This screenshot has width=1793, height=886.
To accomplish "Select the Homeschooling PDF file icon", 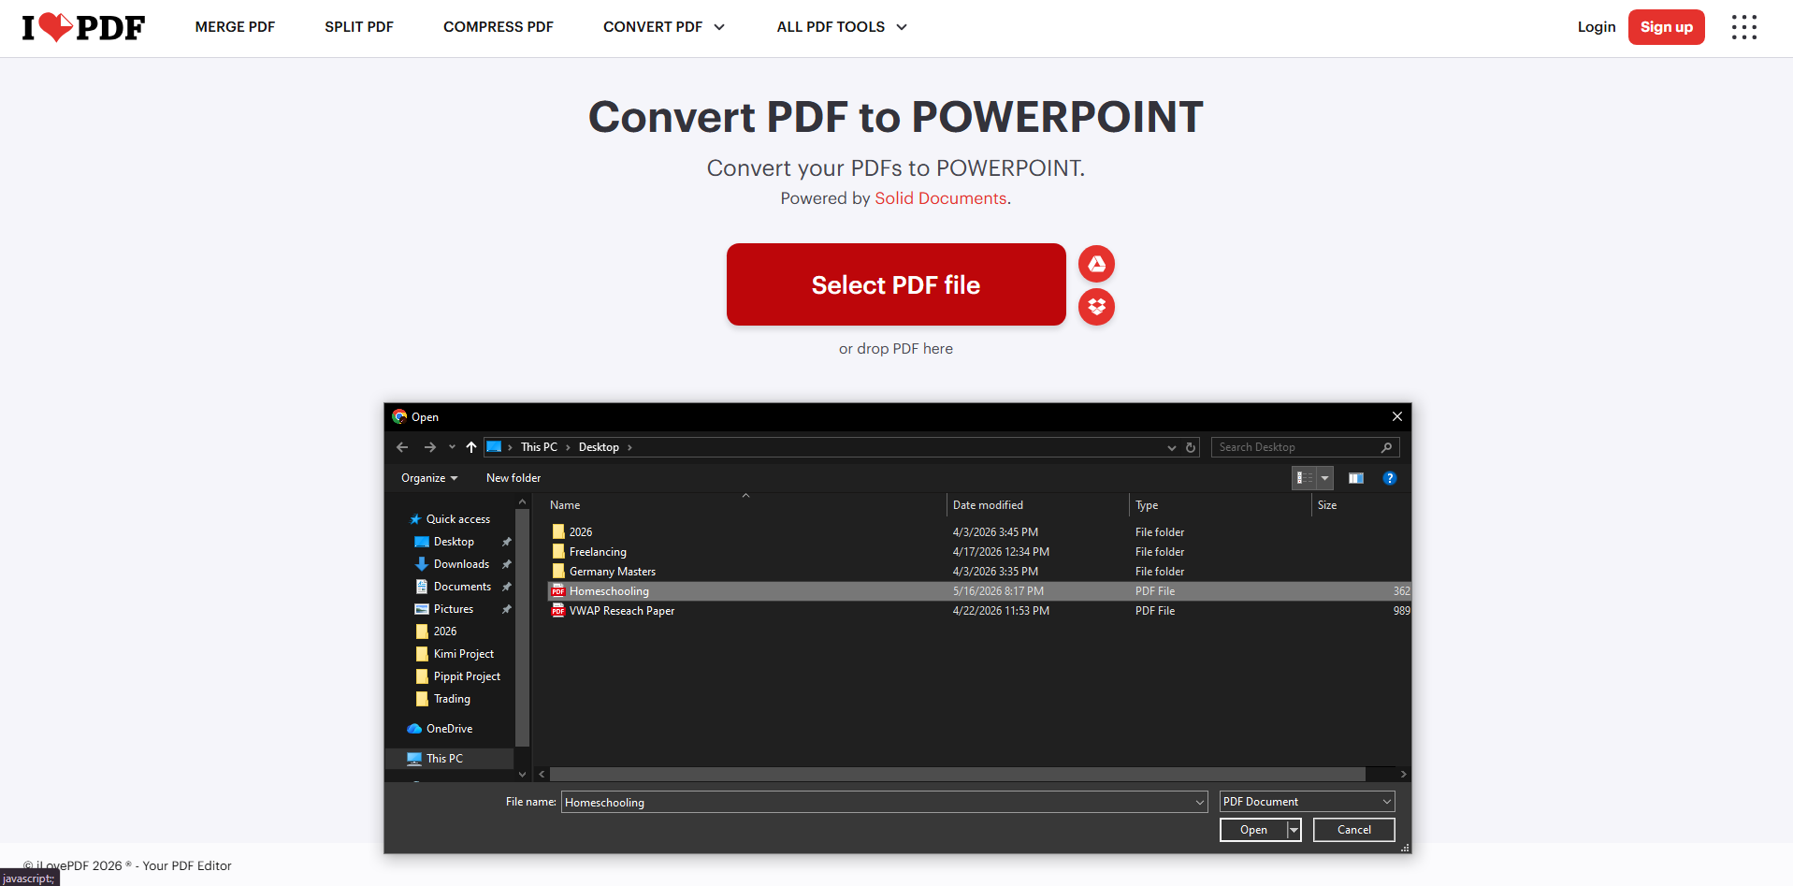I will click(x=558, y=591).
